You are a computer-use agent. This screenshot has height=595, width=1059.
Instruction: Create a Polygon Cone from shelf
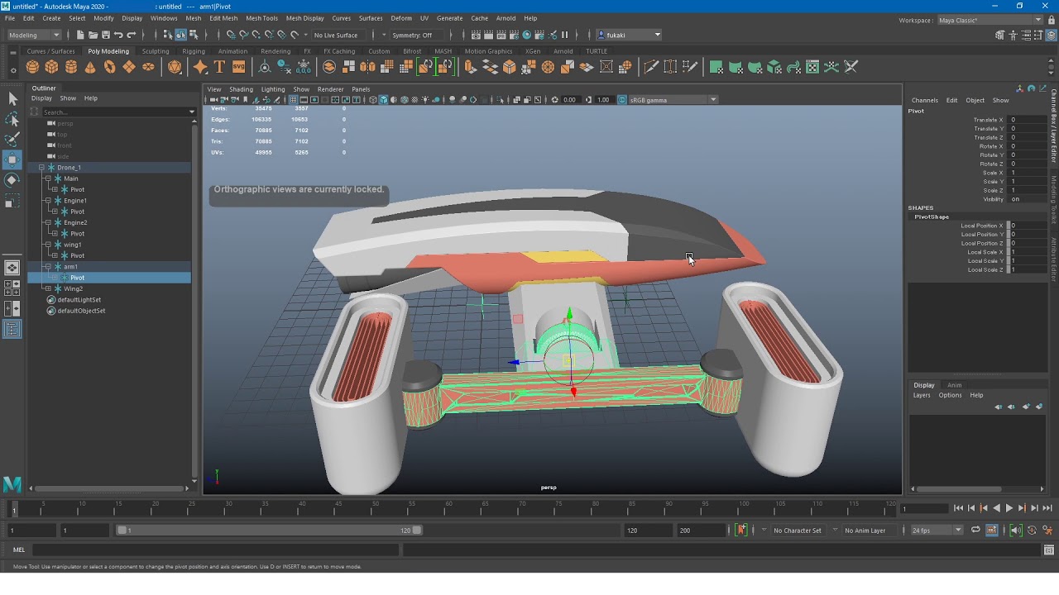tap(90, 67)
